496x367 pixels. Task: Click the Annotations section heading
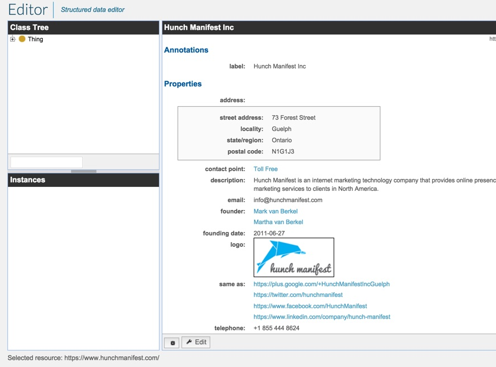pos(186,50)
